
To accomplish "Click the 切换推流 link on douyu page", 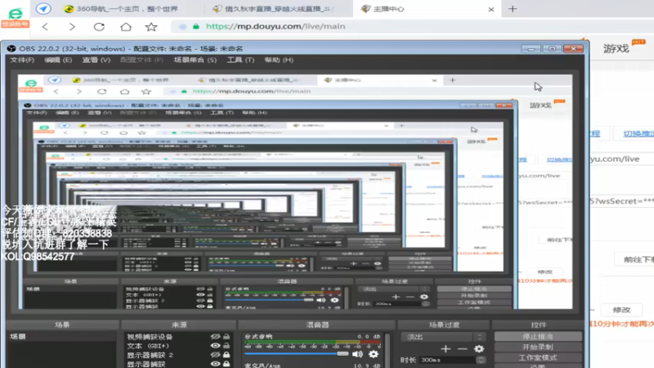I will 638,133.
